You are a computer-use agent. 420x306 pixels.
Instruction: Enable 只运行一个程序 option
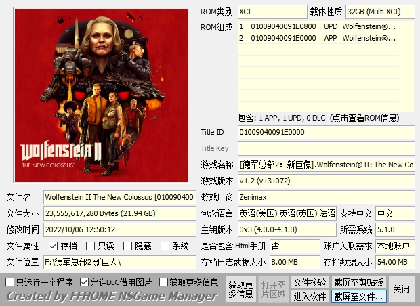(10, 282)
